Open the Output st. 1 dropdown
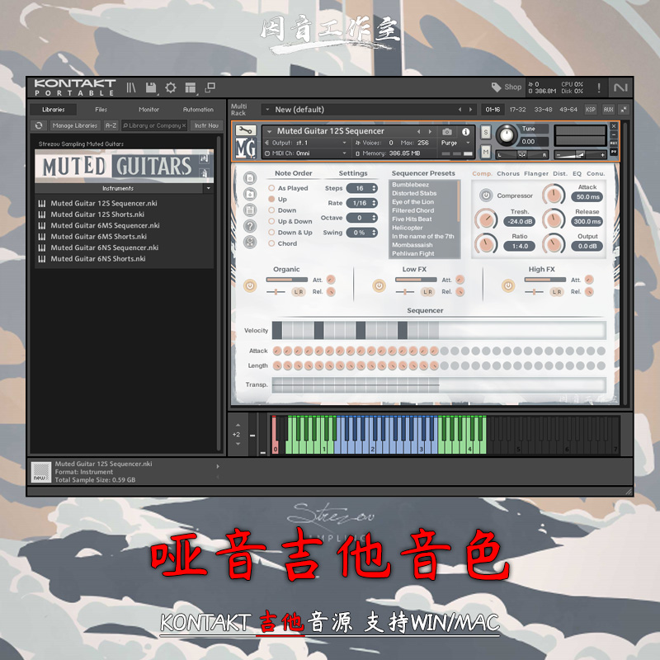This screenshot has height=660, width=660. (x=306, y=143)
